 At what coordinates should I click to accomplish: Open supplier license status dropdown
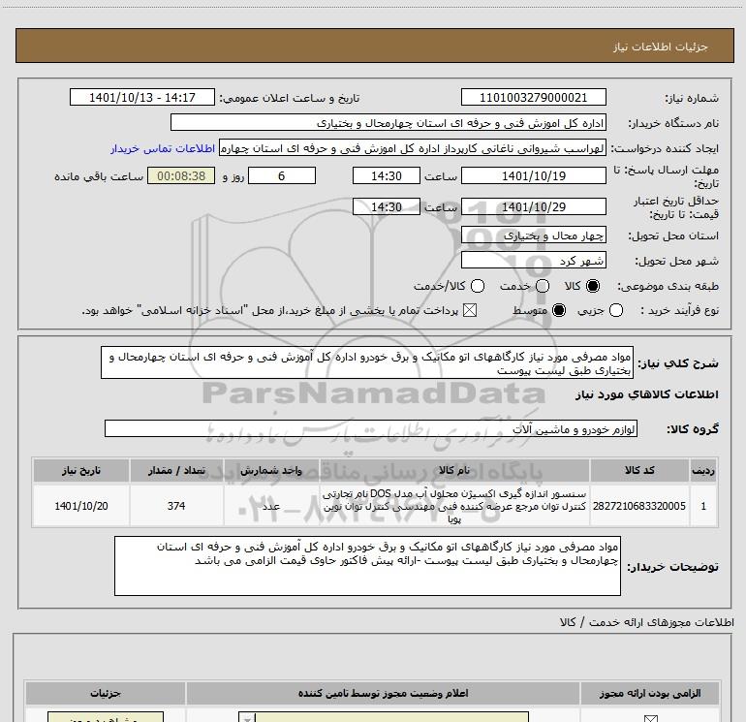tap(384, 717)
